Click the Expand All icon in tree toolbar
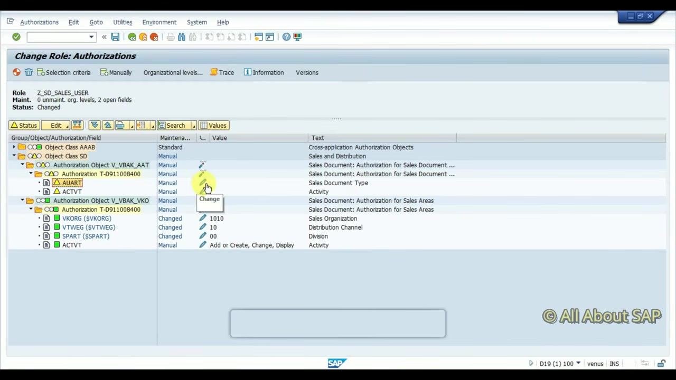676x380 pixels. 94,126
